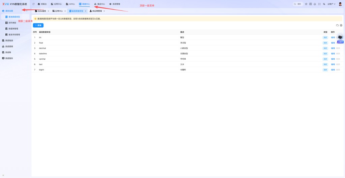Click 编辑 in the bigint row
Screen dimensions: 345x178
(x=333, y=70)
